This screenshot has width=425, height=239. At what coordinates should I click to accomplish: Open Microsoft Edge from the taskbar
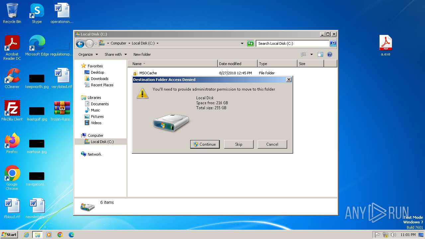coord(71,235)
